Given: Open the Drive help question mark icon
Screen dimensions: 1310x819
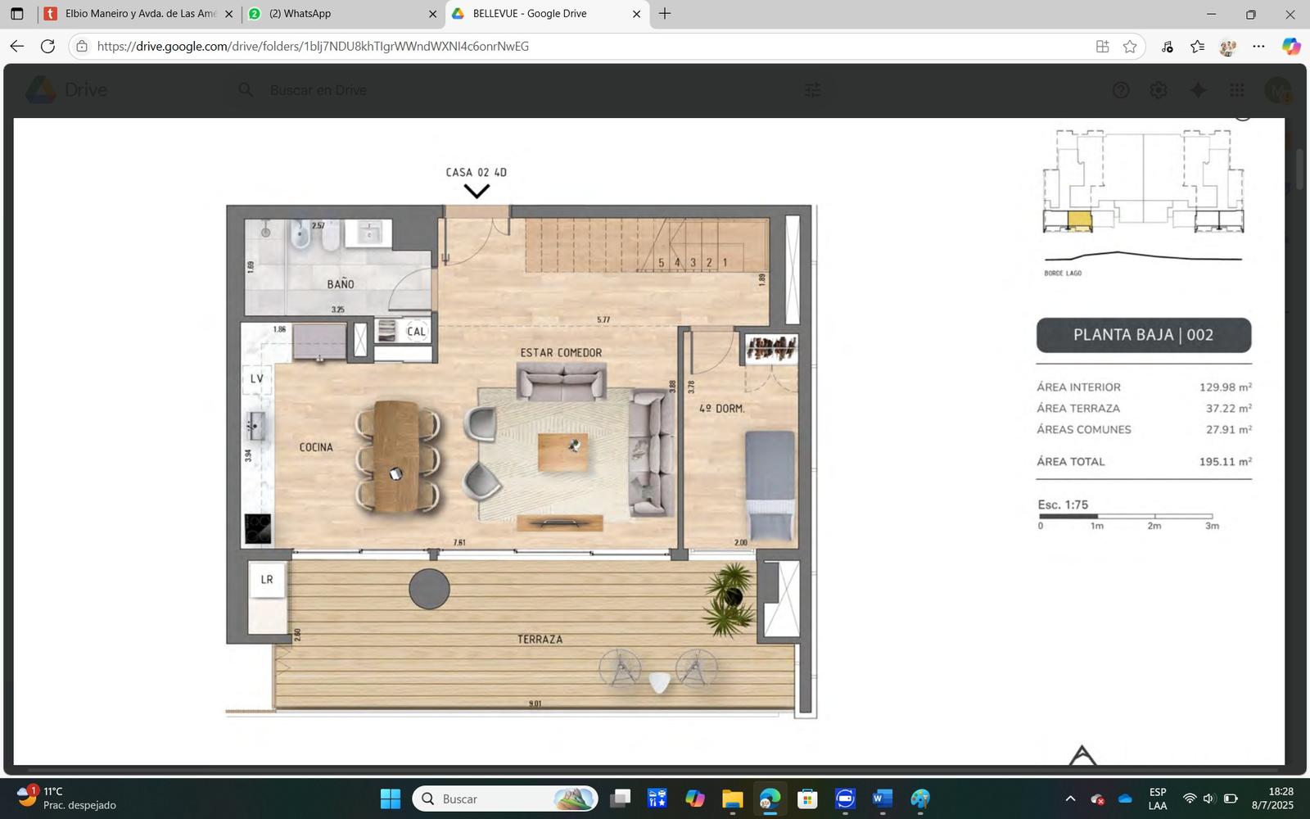Looking at the screenshot, I should click(x=1121, y=90).
